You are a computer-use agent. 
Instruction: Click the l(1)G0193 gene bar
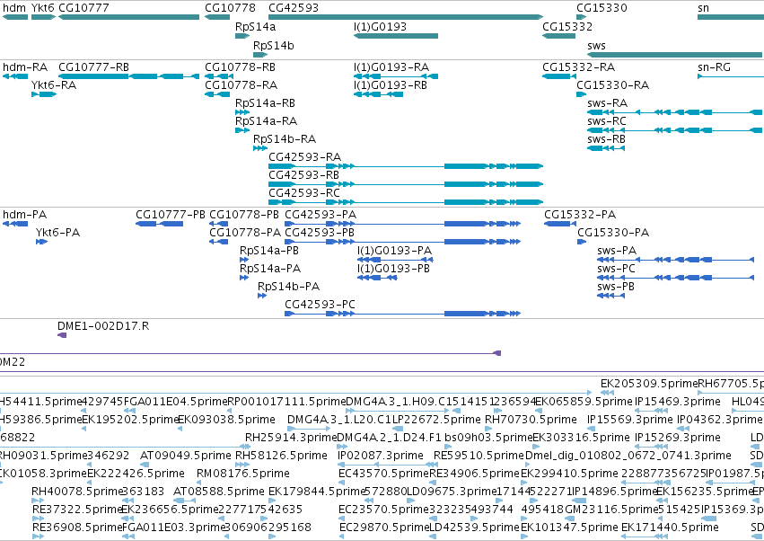pos(396,36)
